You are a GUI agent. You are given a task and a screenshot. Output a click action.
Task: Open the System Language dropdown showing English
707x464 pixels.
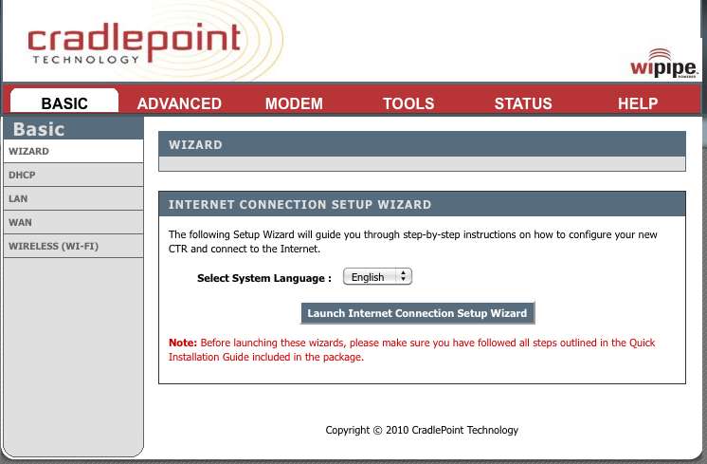pyautogui.click(x=377, y=277)
